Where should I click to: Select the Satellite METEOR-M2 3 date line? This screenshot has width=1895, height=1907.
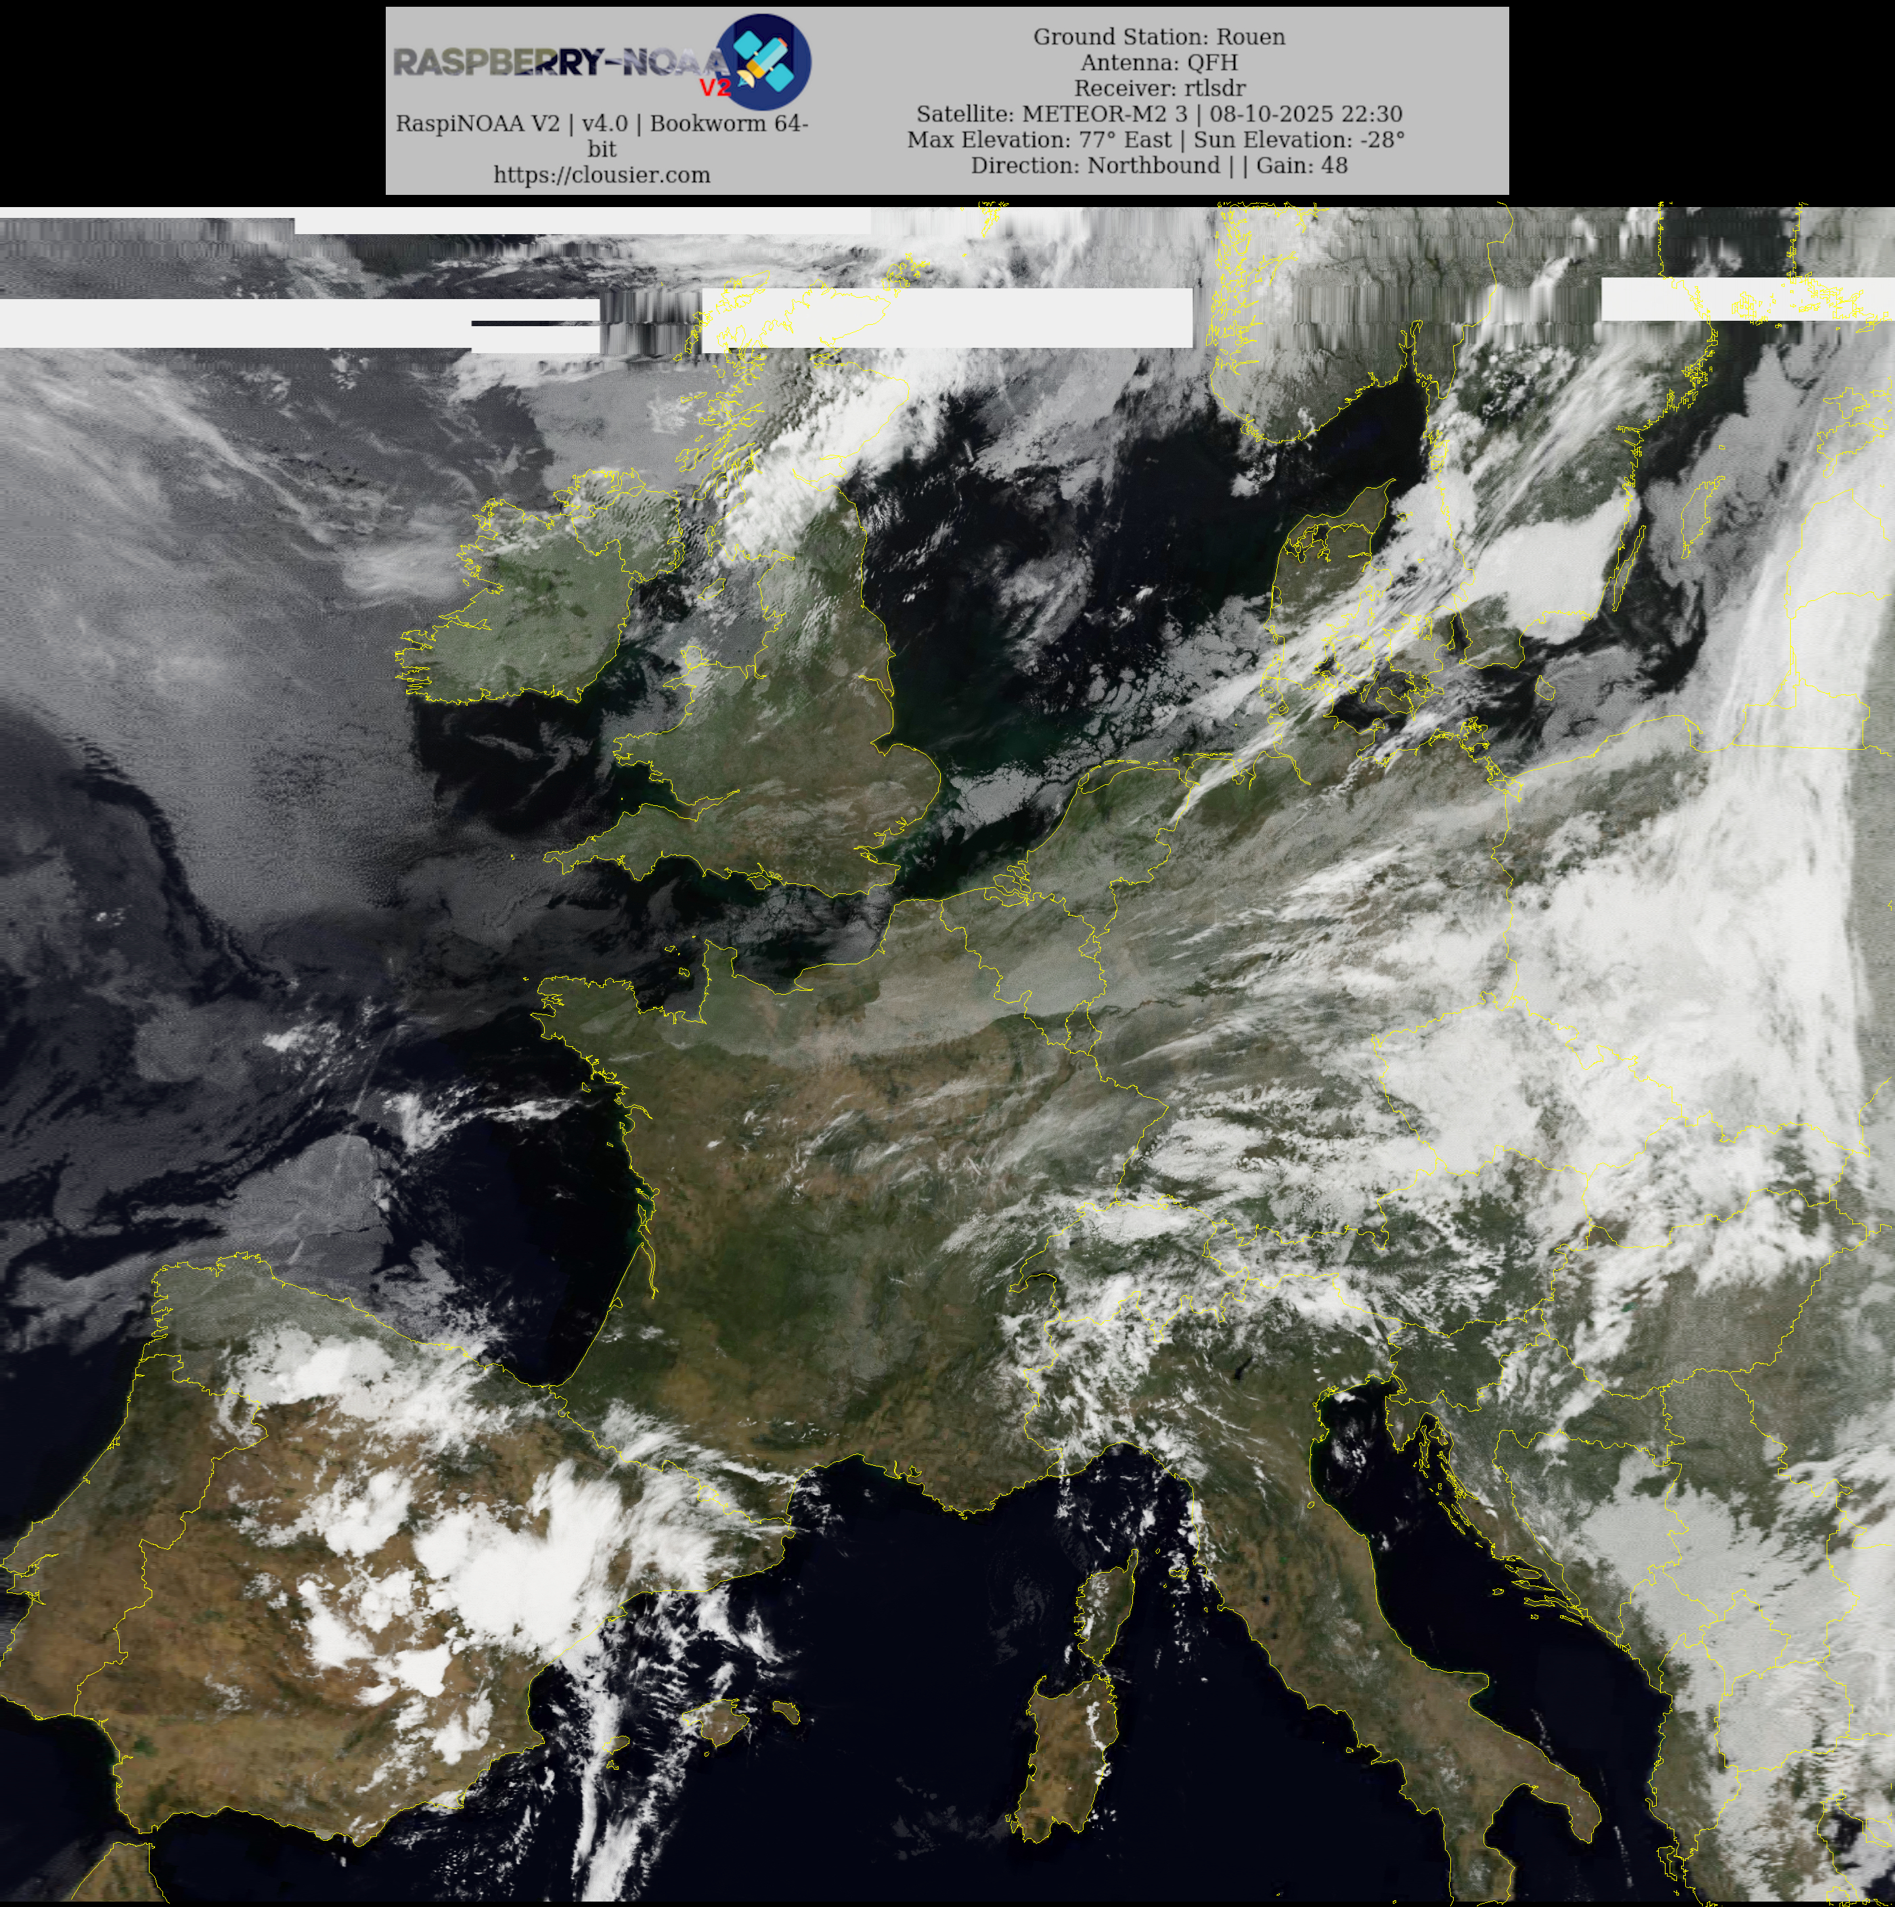(1159, 114)
